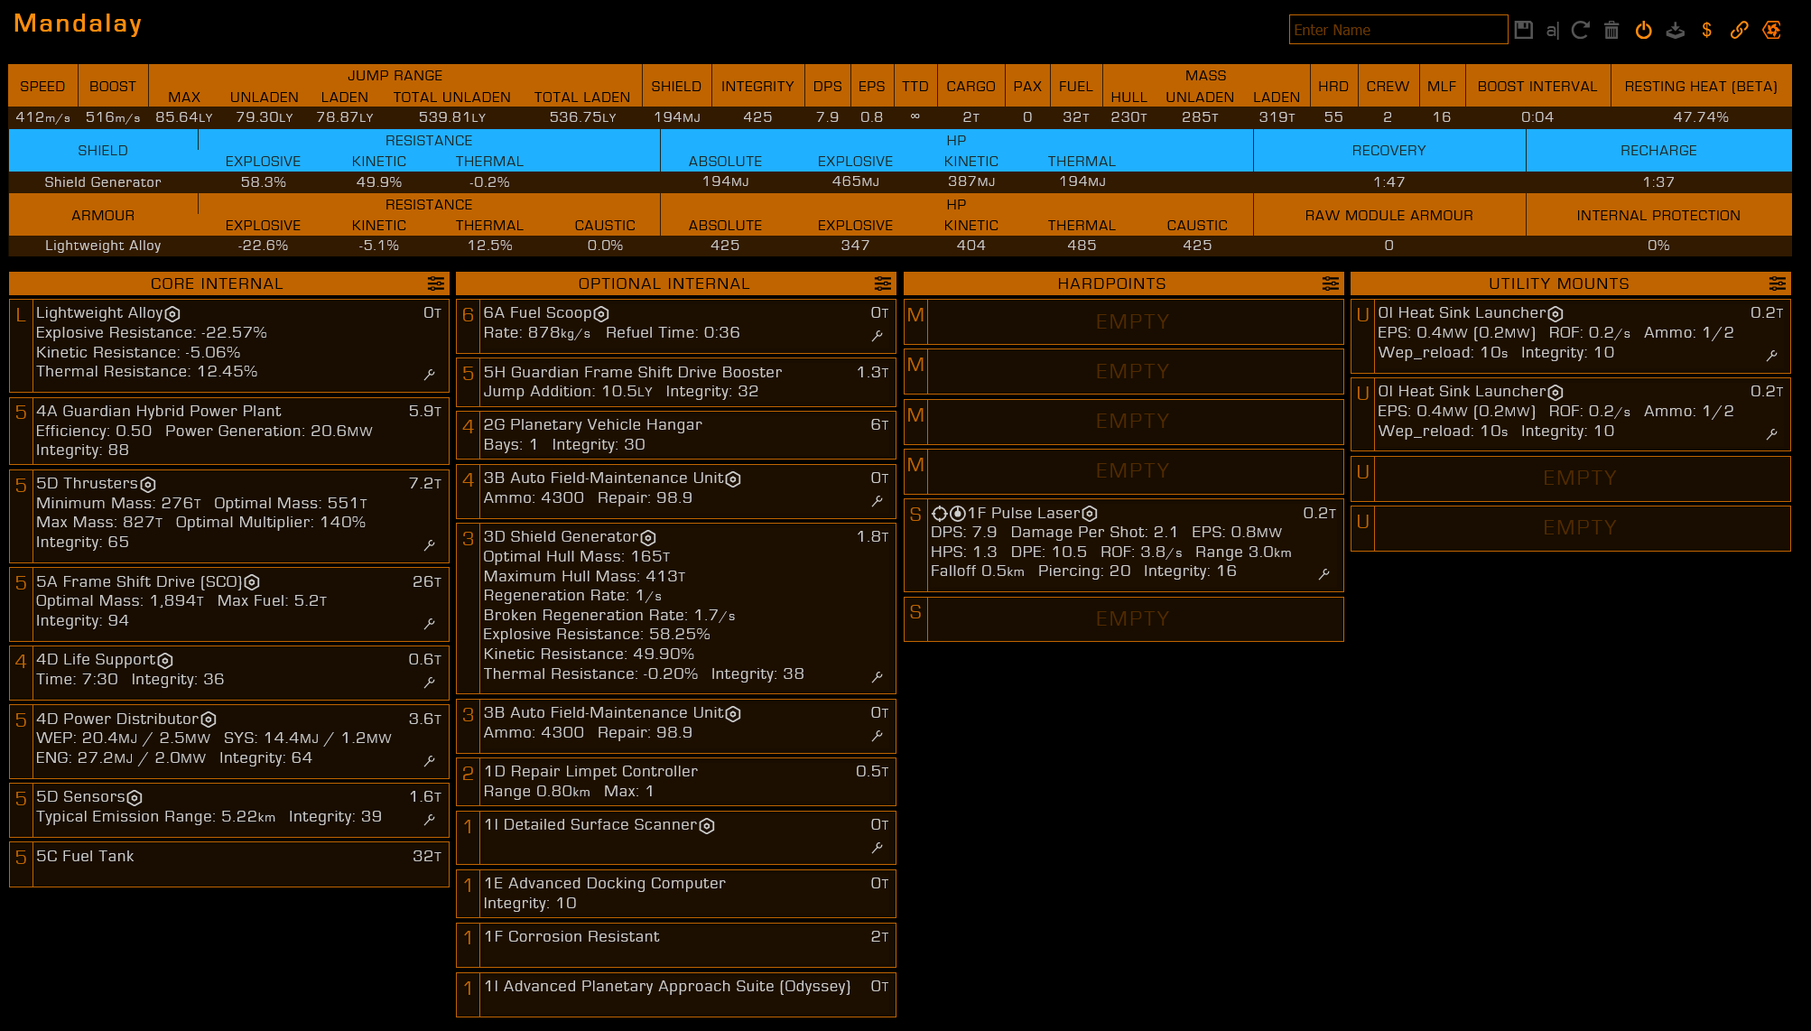This screenshot has width=1811, height=1031.
Task: Open the Core Internal panel options icon
Action: pyautogui.click(x=436, y=283)
